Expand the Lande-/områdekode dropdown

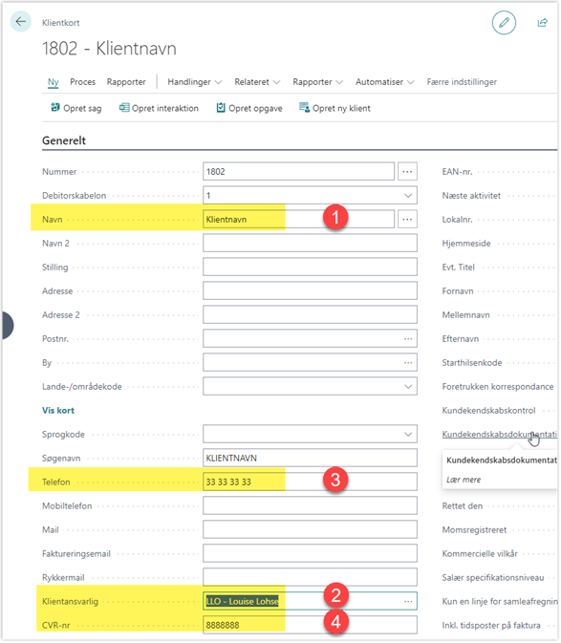(x=408, y=387)
